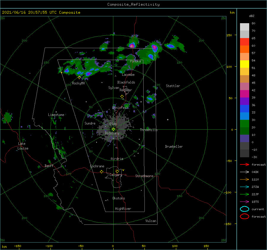Click the storm cell northwest of RockyMH
267x250 pixels.
click(66, 70)
